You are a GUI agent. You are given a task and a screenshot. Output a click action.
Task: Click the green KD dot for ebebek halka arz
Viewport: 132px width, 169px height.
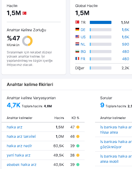(78, 165)
